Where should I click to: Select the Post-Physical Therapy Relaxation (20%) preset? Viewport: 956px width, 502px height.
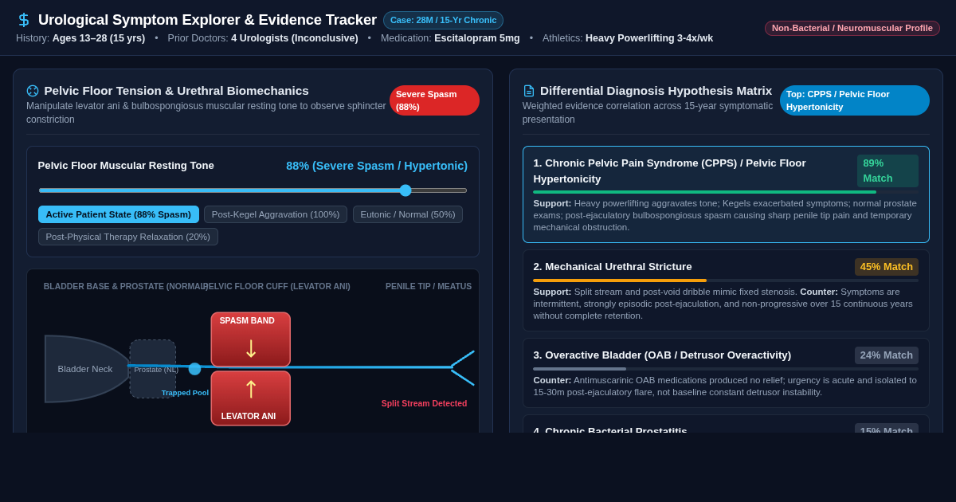pyautogui.click(x=128, y=237)
